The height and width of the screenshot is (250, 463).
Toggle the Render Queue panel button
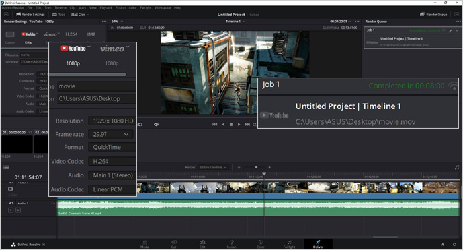pyautogui.click(x=434, y=14)
